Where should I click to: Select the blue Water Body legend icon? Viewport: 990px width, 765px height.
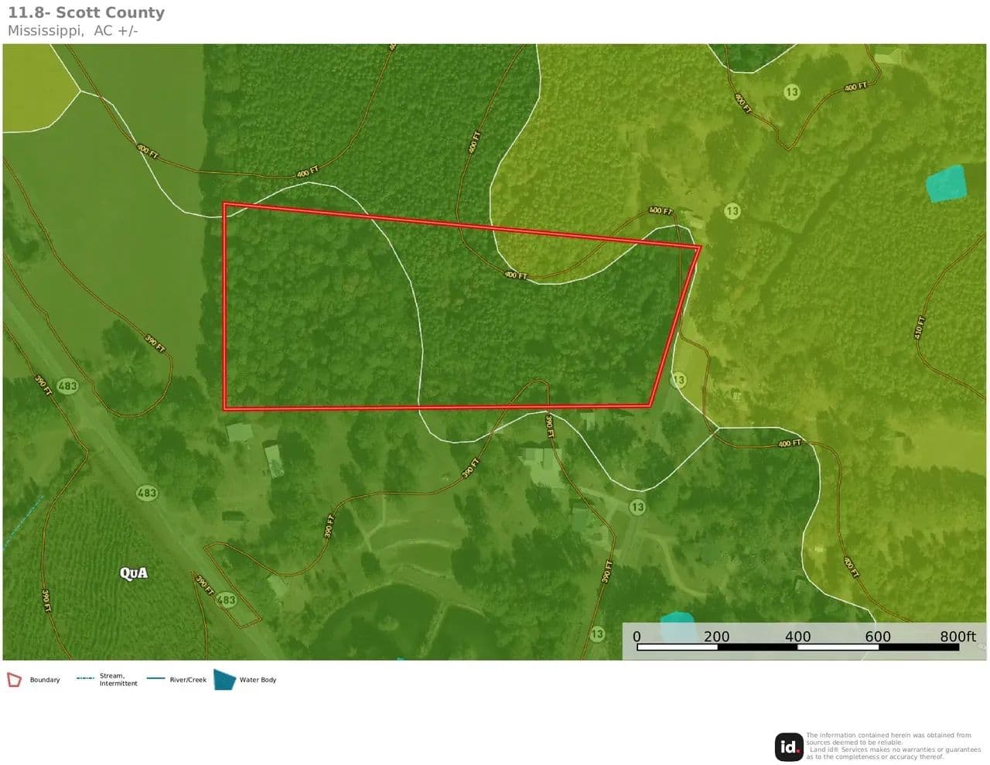(x=224, y=680)
